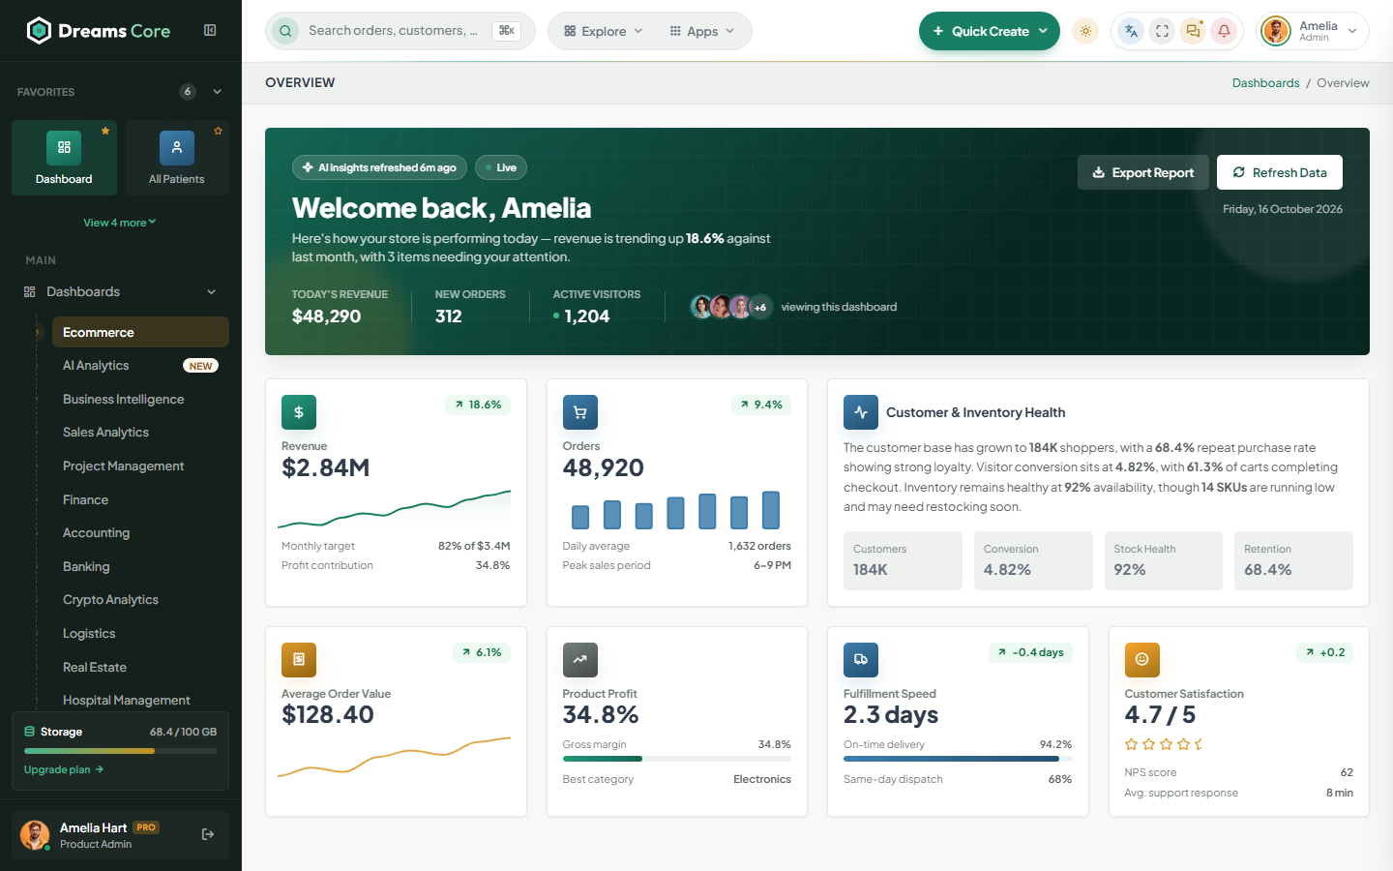Open the Crypto Analytics dashboard

tap(140, 600)
